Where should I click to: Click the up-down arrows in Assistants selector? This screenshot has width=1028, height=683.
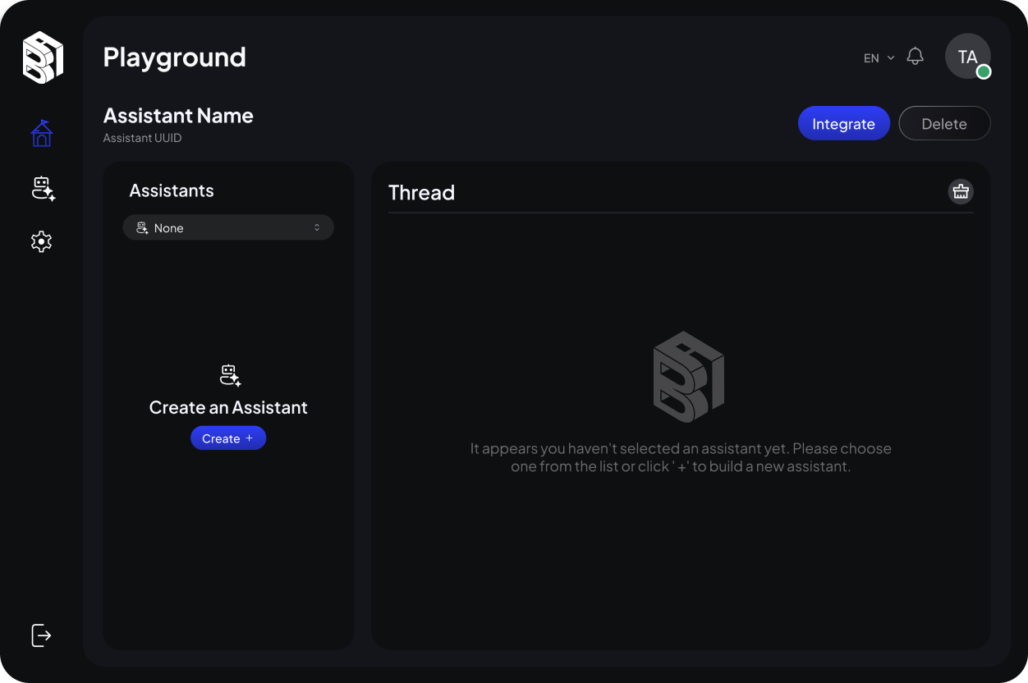pyautogui.click(x=317, y=228)
